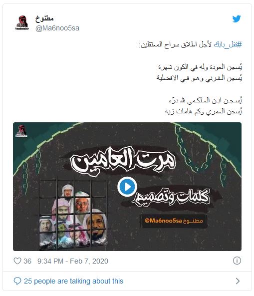The width and height of the screenshot is (254, 296).
Task: Click the tweet's first poem line
Action: (200, 67)
